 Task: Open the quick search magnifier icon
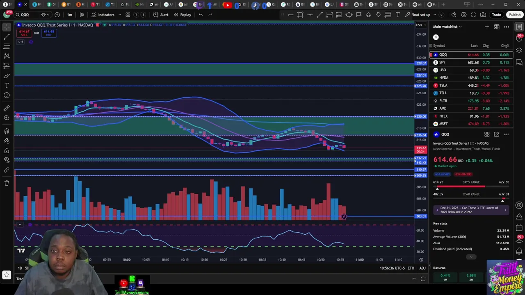click(x=454, y=15)
